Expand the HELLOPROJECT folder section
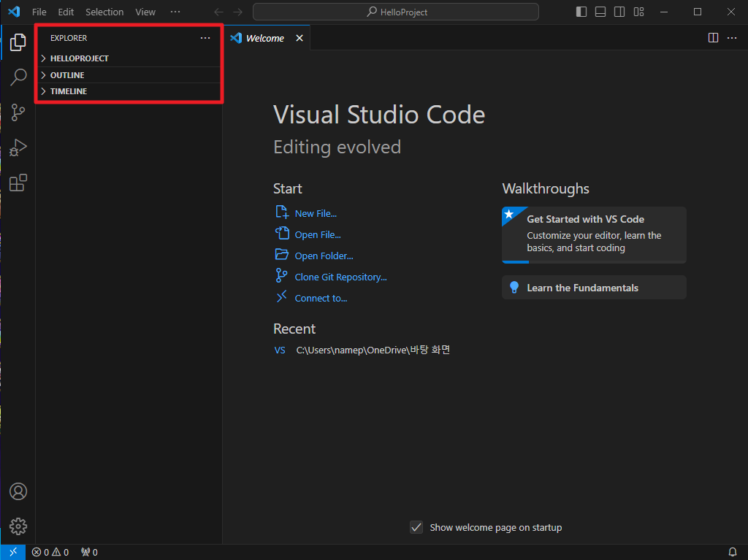This screenshot has width=748, height=560. 129,58
